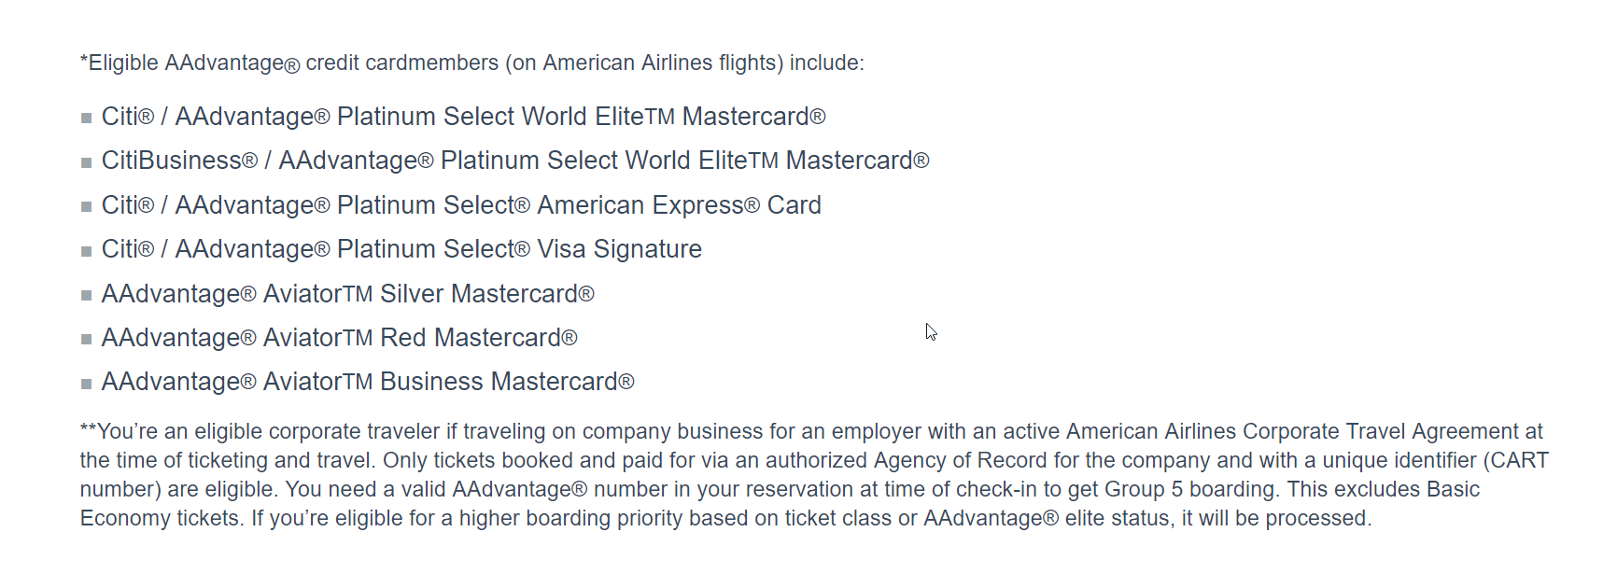
Task: Select the AAdvantage Aviator Business Mastercard entry
Action: point(367,382)
